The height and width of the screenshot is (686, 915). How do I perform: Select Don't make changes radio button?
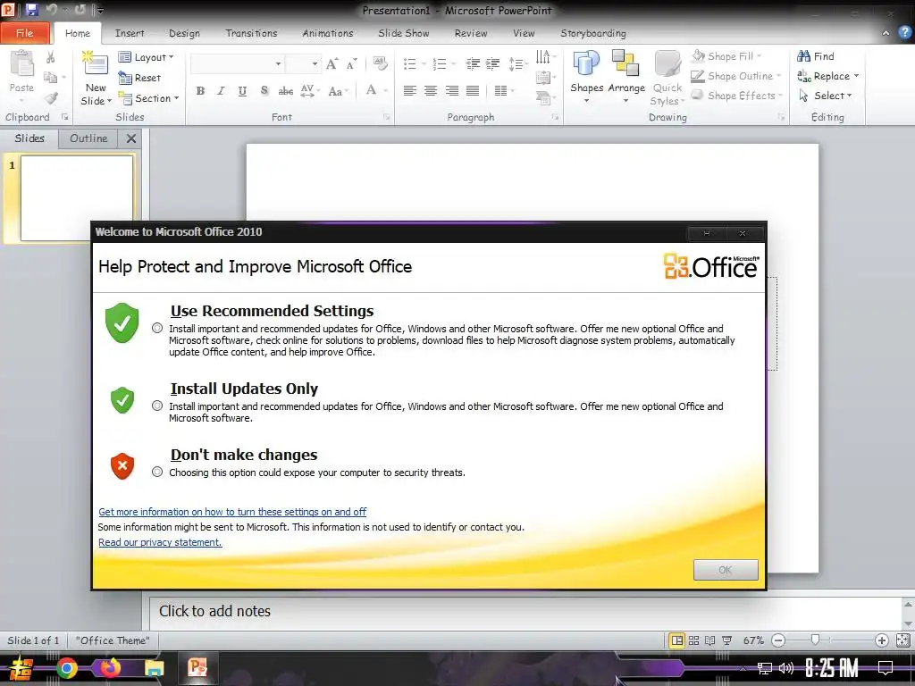tap(157, 472)
